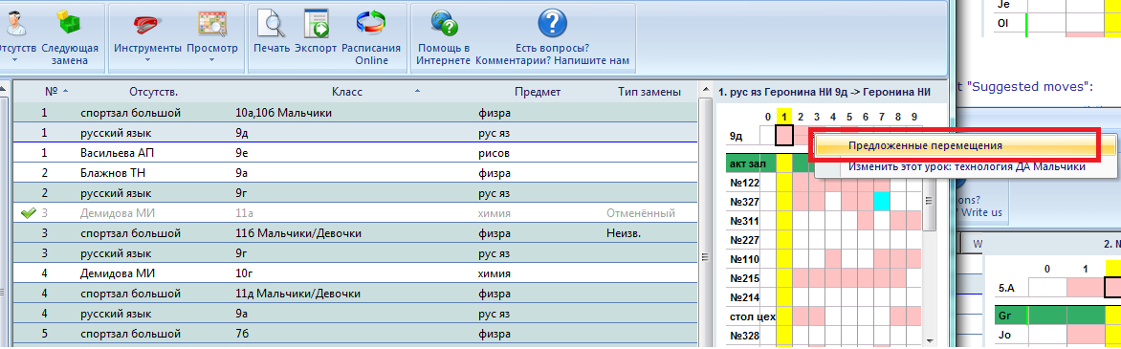The image size is (1121, 349).
Task: Expand Инструменты dropdown arrow
Action: [148, 60]
